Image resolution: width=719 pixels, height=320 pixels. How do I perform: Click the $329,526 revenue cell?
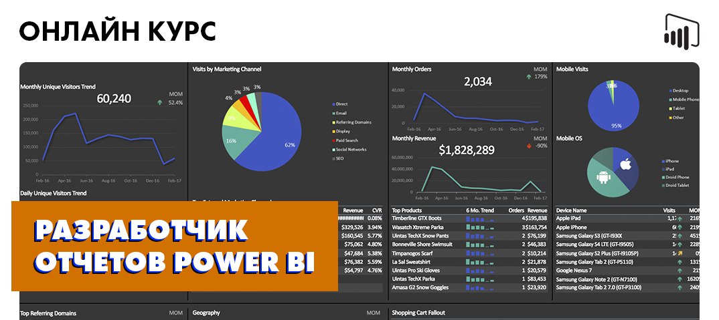[353, 227]
